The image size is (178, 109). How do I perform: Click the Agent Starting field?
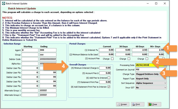click(x=30, y=50)
